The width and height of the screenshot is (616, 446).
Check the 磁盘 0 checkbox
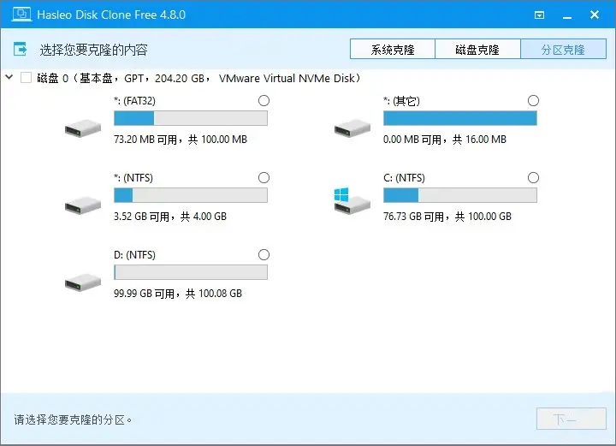click(26, 77)
